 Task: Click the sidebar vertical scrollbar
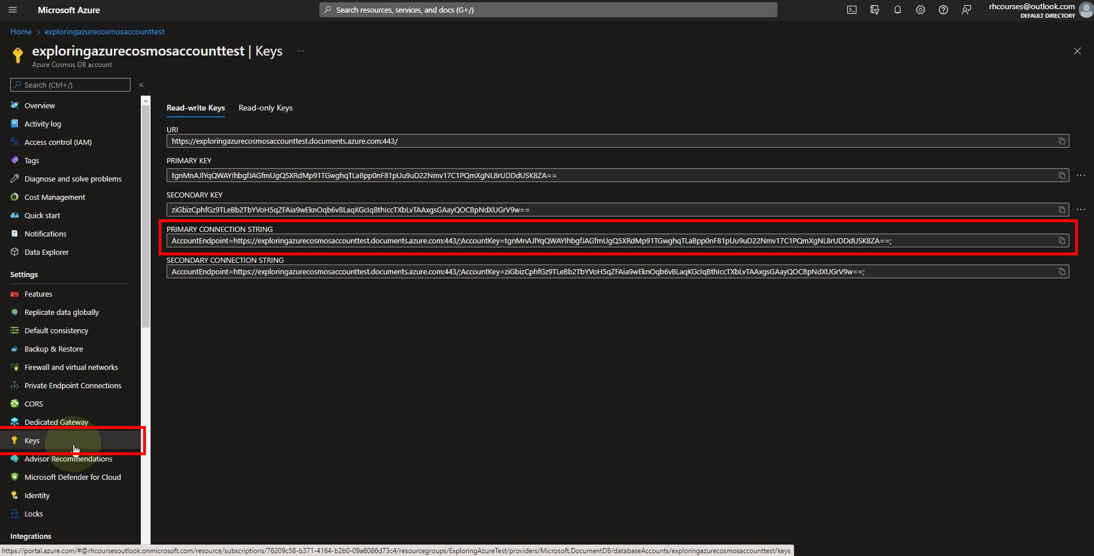tap(145, 216)
